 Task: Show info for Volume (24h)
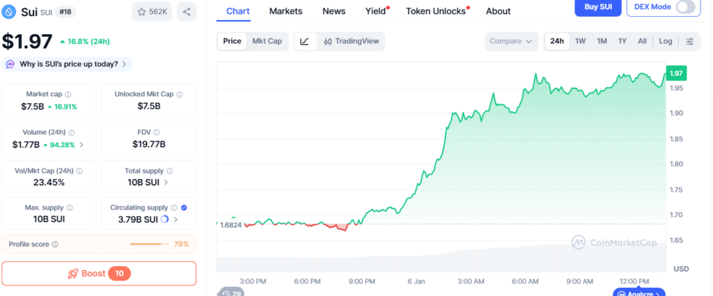[x=72, y=133]
